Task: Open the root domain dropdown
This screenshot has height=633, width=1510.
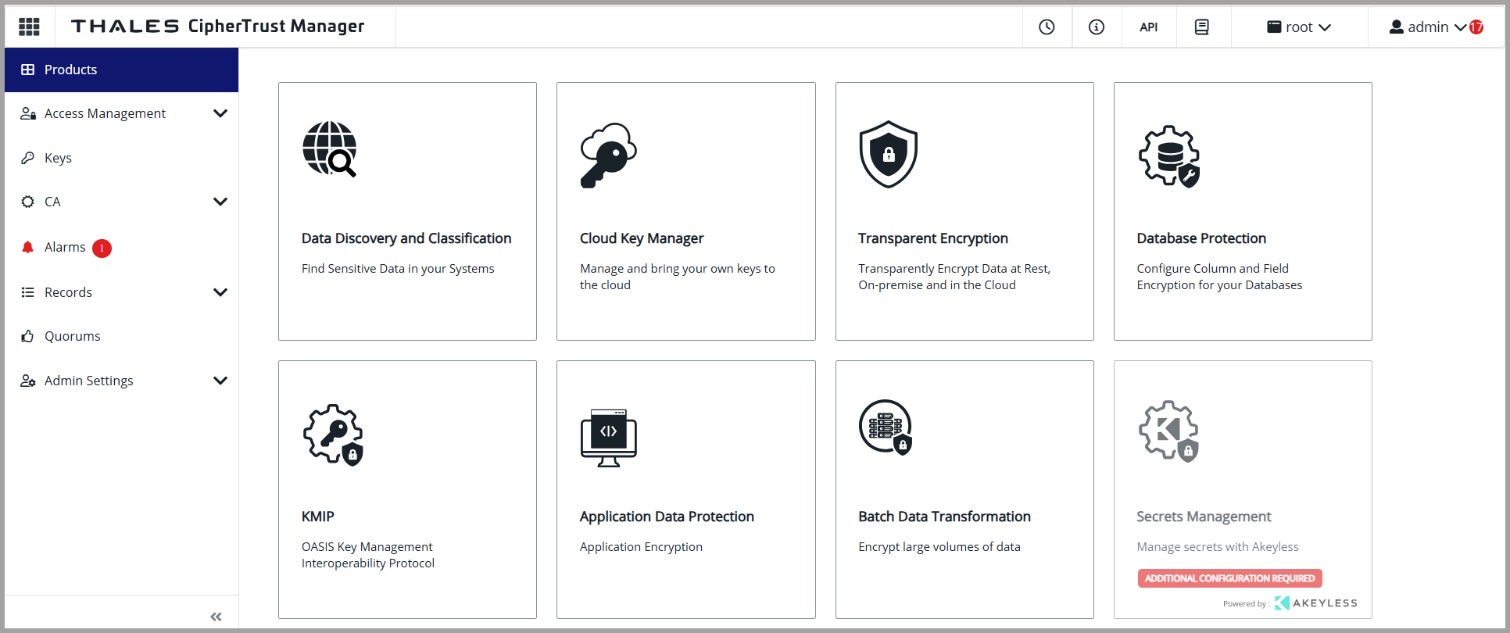Action: 1299,27
